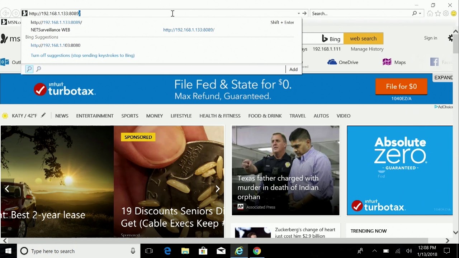This screenshot has height=258, width=459.
Task: Select the highlighted search provider icon
Action: [x=29, y=69]
